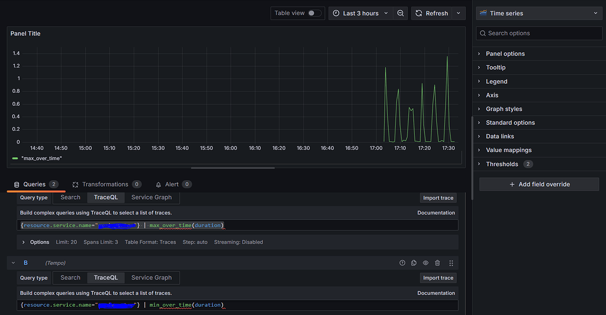Click Add field override button
This screenshot has height=315, width=606.
point(539,184)
